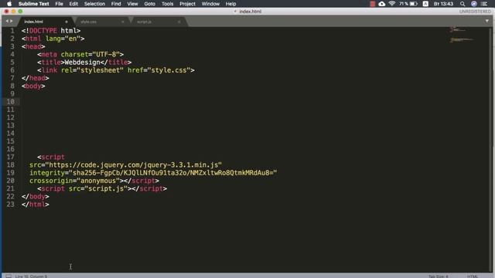Viewport: 495px width, 278px height.
Task: Open the Help menu
Action: [230, 4]
